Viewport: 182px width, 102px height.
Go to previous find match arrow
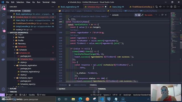pos(156,15)
